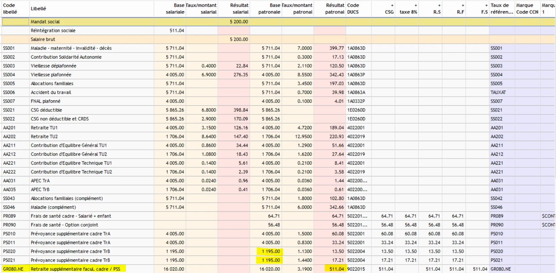This screenshot has width=556, height=273.
Task: Select the Réintégration sociale base value 511.04
Action: 177,31
